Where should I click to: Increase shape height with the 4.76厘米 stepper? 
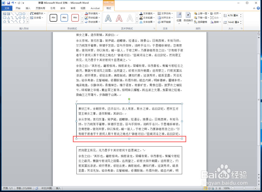click(x=241, y=14)
